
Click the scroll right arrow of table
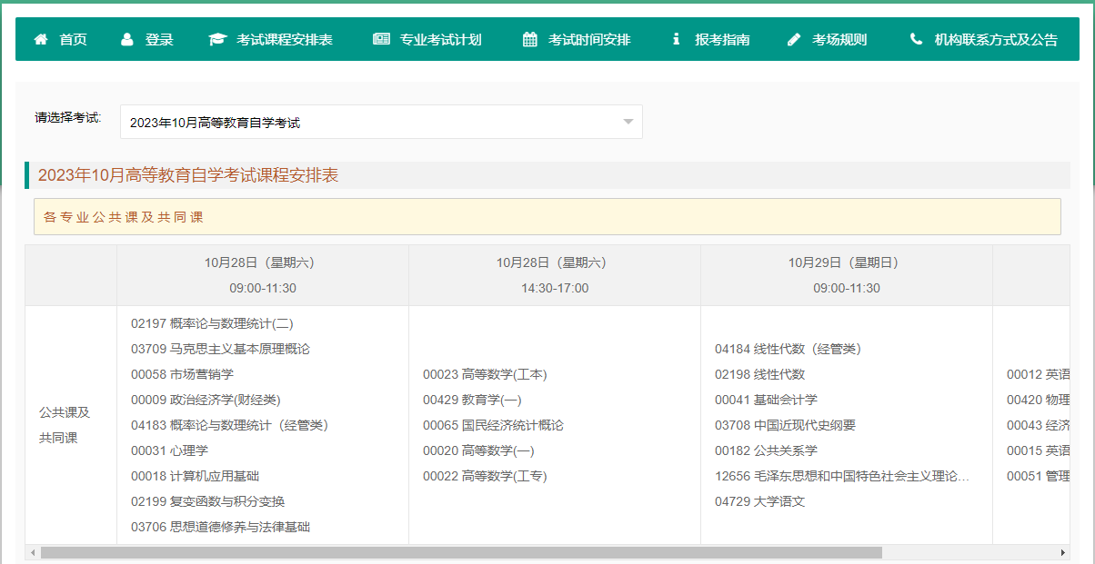pos(1063,552)
